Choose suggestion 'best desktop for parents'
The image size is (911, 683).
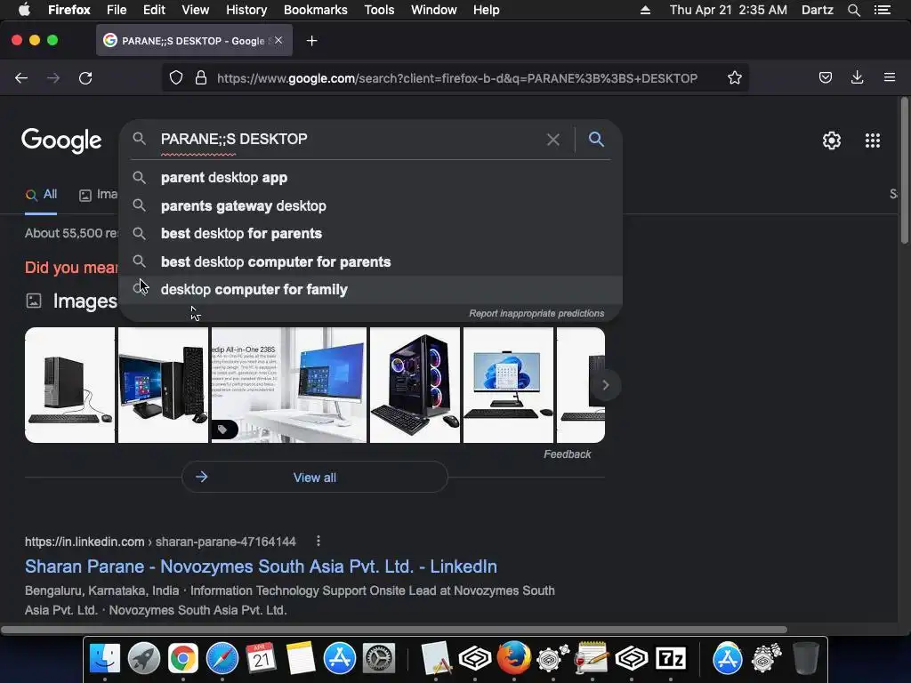[371, 234]
